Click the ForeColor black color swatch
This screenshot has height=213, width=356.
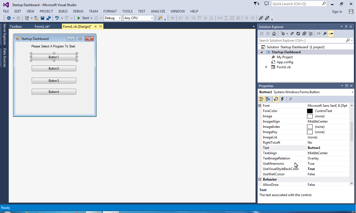pyautogui.click(x=310, y=111)
